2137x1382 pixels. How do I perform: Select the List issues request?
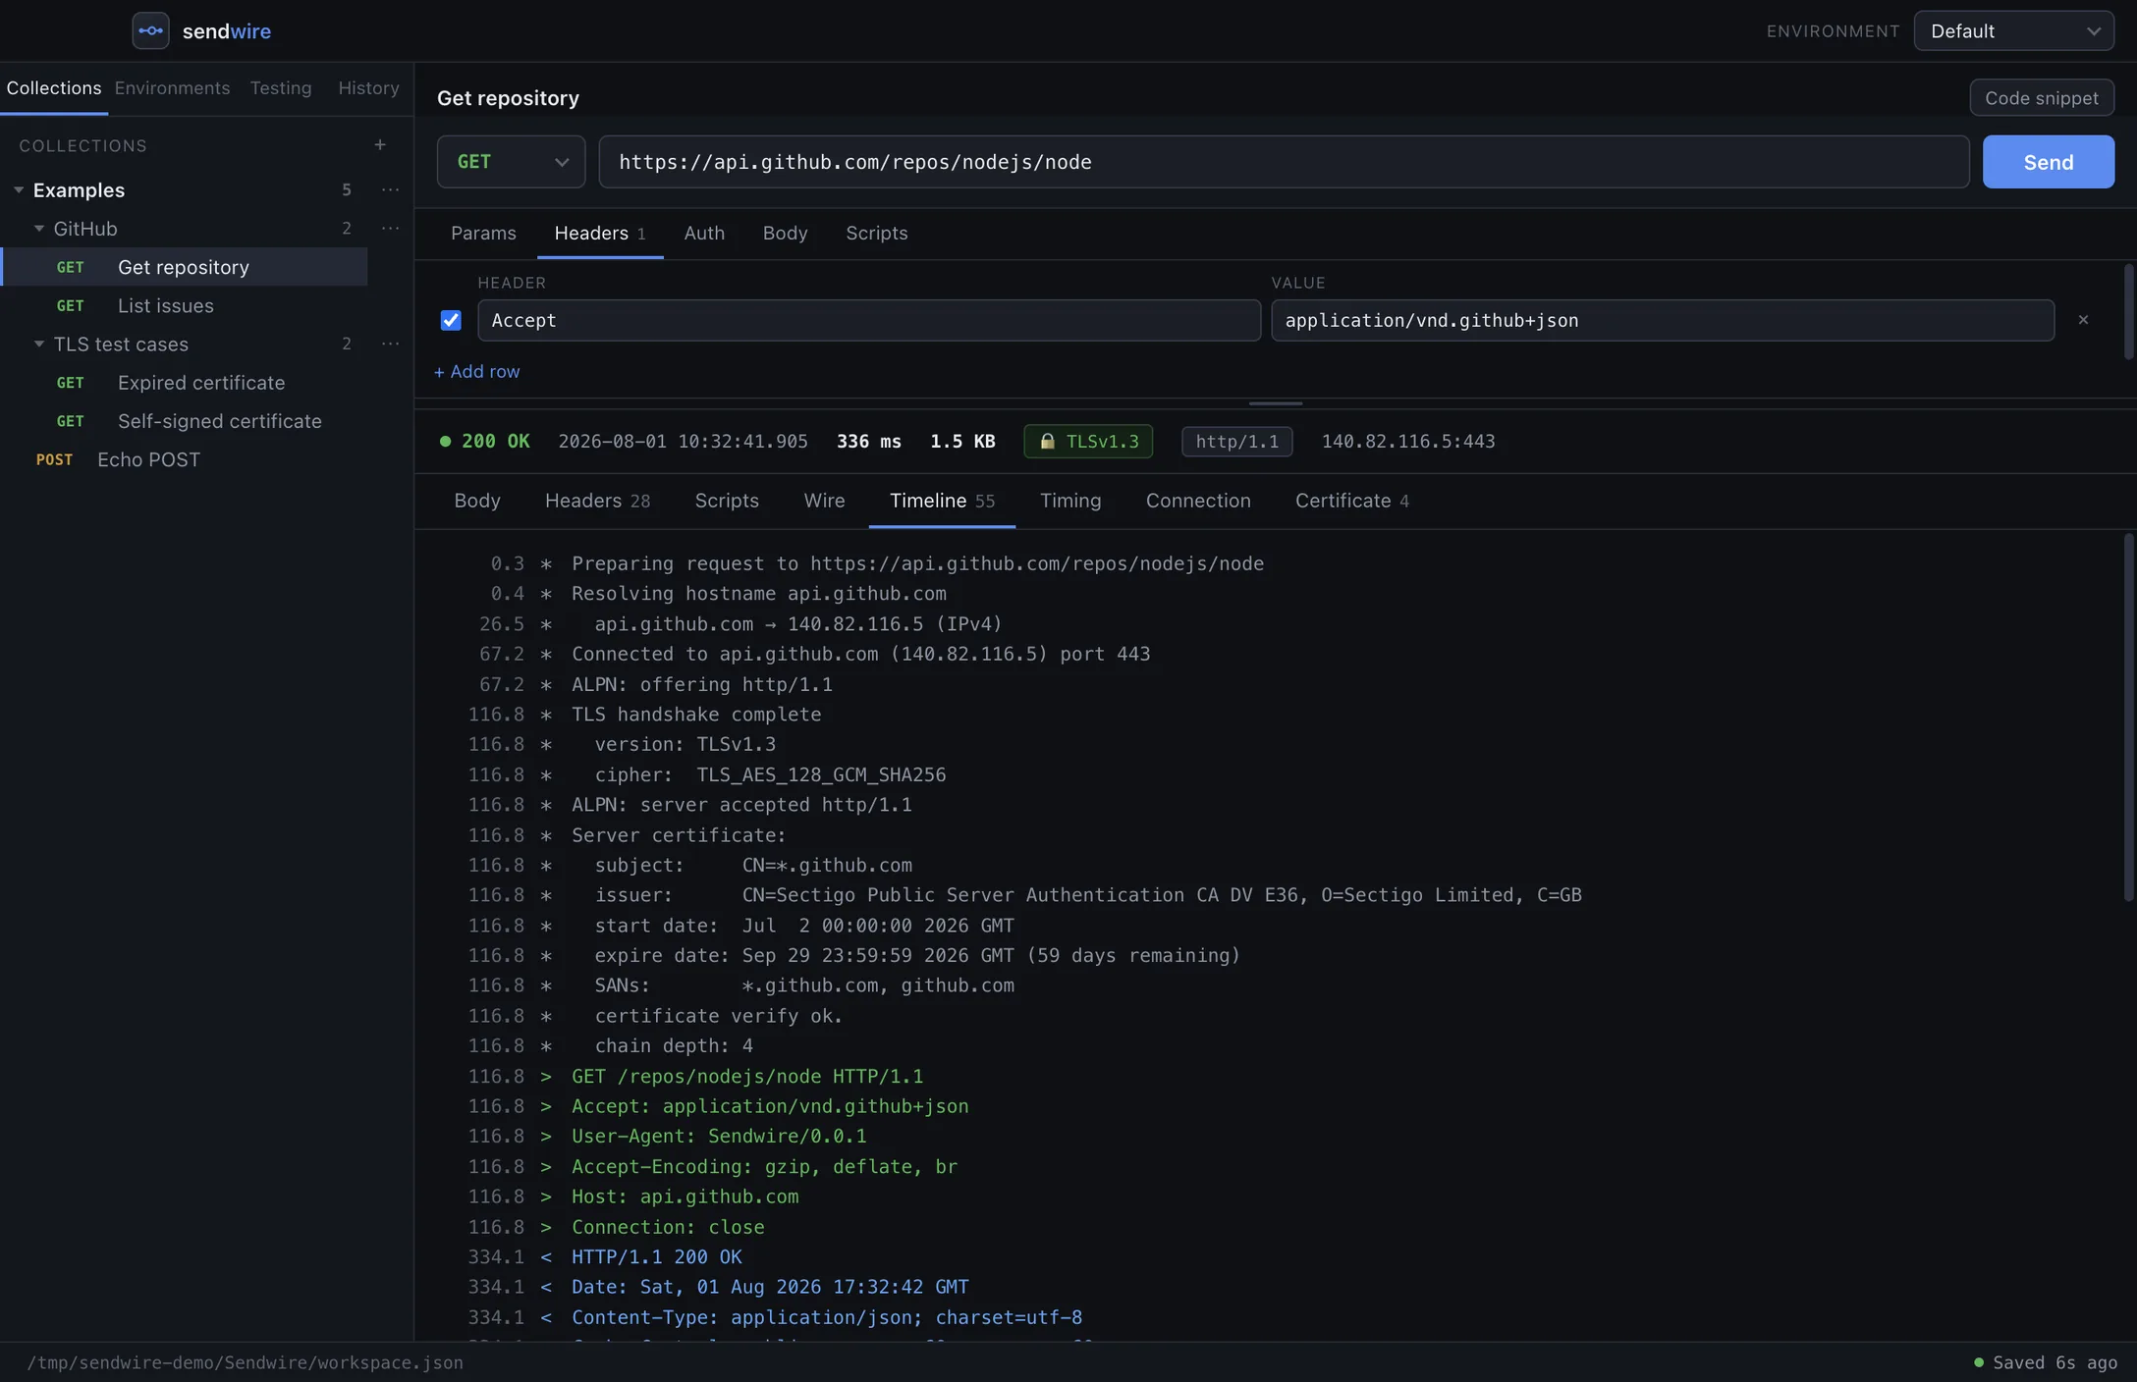(x=185, y=305)
